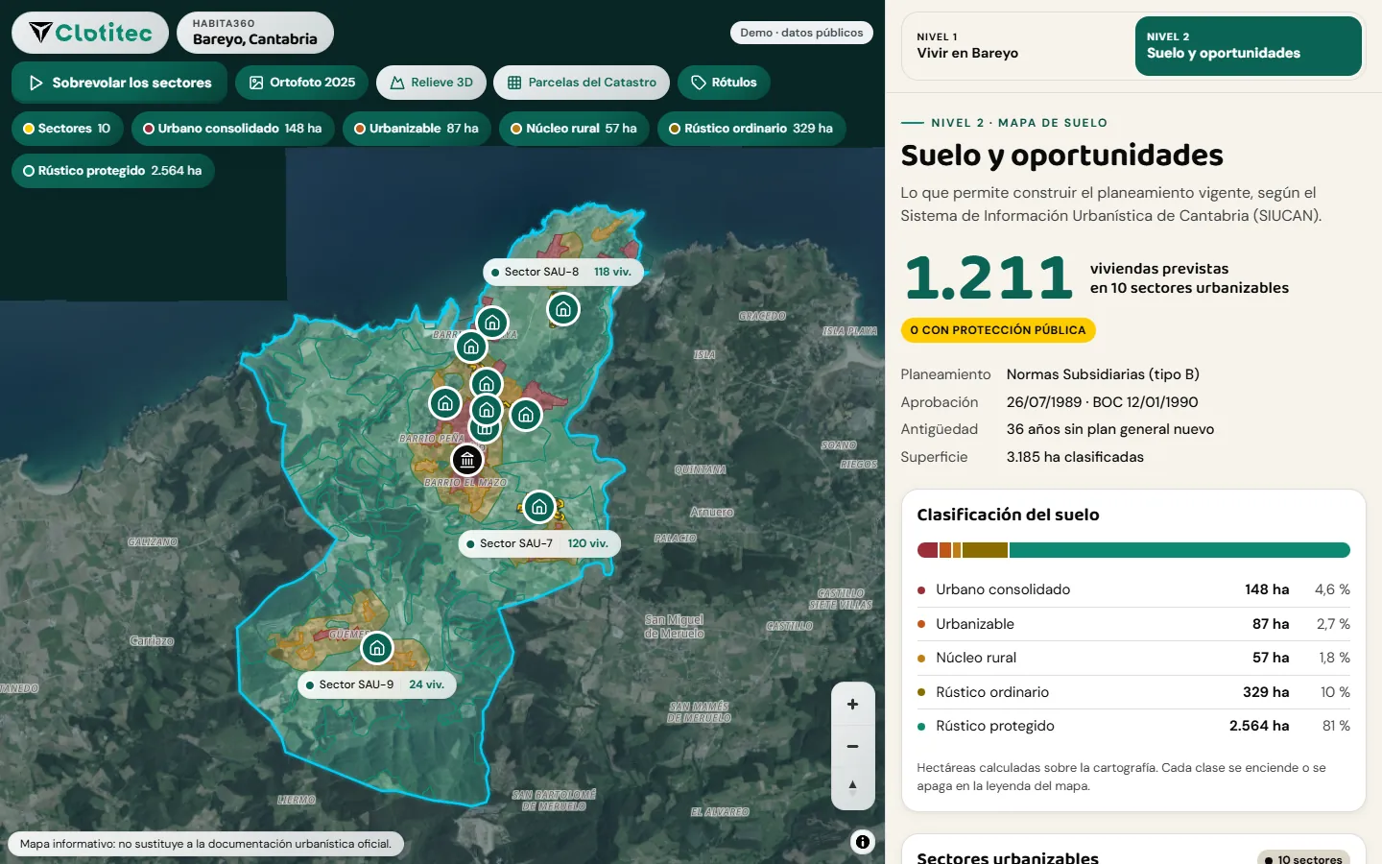Toggle Rústico protegido 2.564 ha chip
The image size is (1382, 864).
click(x=113, y=171)
